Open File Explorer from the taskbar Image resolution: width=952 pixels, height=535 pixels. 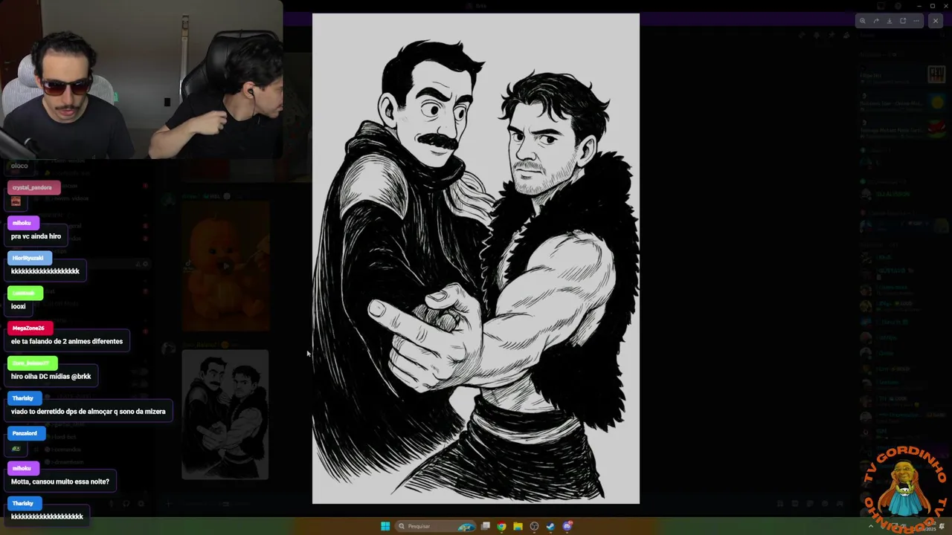(x=518, y=526)
